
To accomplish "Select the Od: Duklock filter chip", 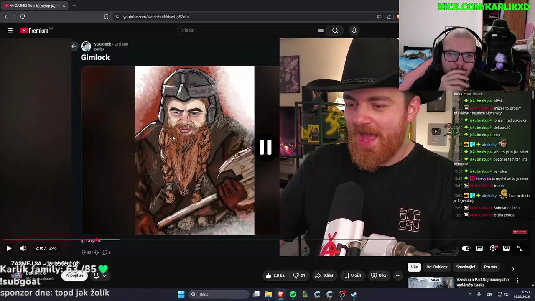I will (437, 267).
